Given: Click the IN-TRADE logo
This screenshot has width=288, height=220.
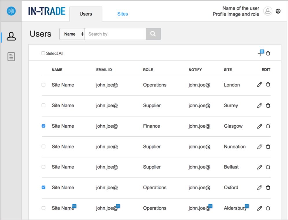Looking at the screenshot, I should coord(47,11).
